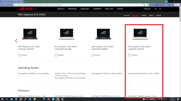
Task: Click the Processor heading
Action: pyautogui.click(x=24, y=91)
